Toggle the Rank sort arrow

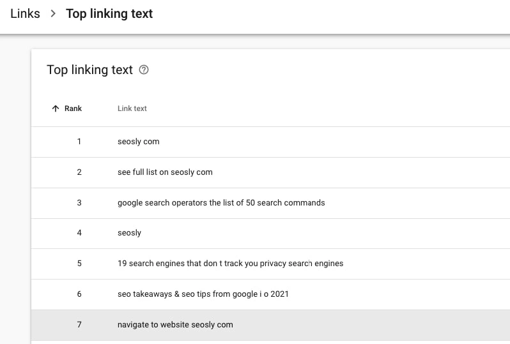coord(56,108)
